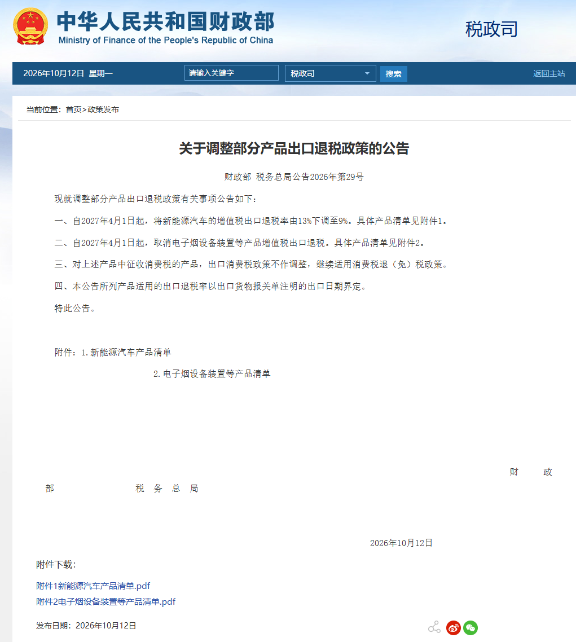This screenshot has height=642, width=576.
Task: Go back via 返回主站 link
Action: point(549,73)
